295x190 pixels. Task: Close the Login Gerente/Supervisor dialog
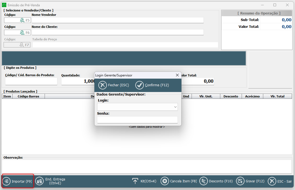177,75
